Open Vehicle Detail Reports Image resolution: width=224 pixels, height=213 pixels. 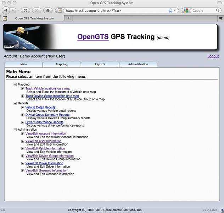(x=40, y=107)
